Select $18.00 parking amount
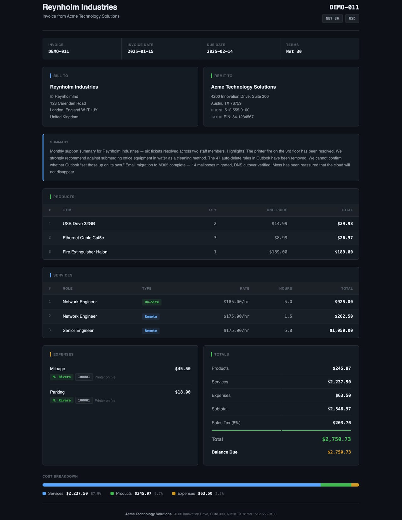Viewport: 402px width, 520px height. (183, 392)
